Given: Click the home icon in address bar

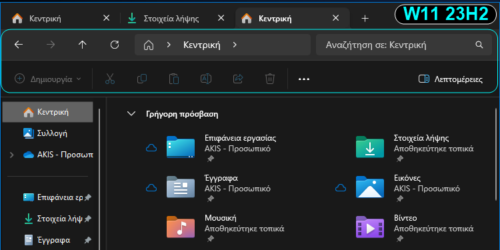Looking at the screenshot, I should click(149, 45).
